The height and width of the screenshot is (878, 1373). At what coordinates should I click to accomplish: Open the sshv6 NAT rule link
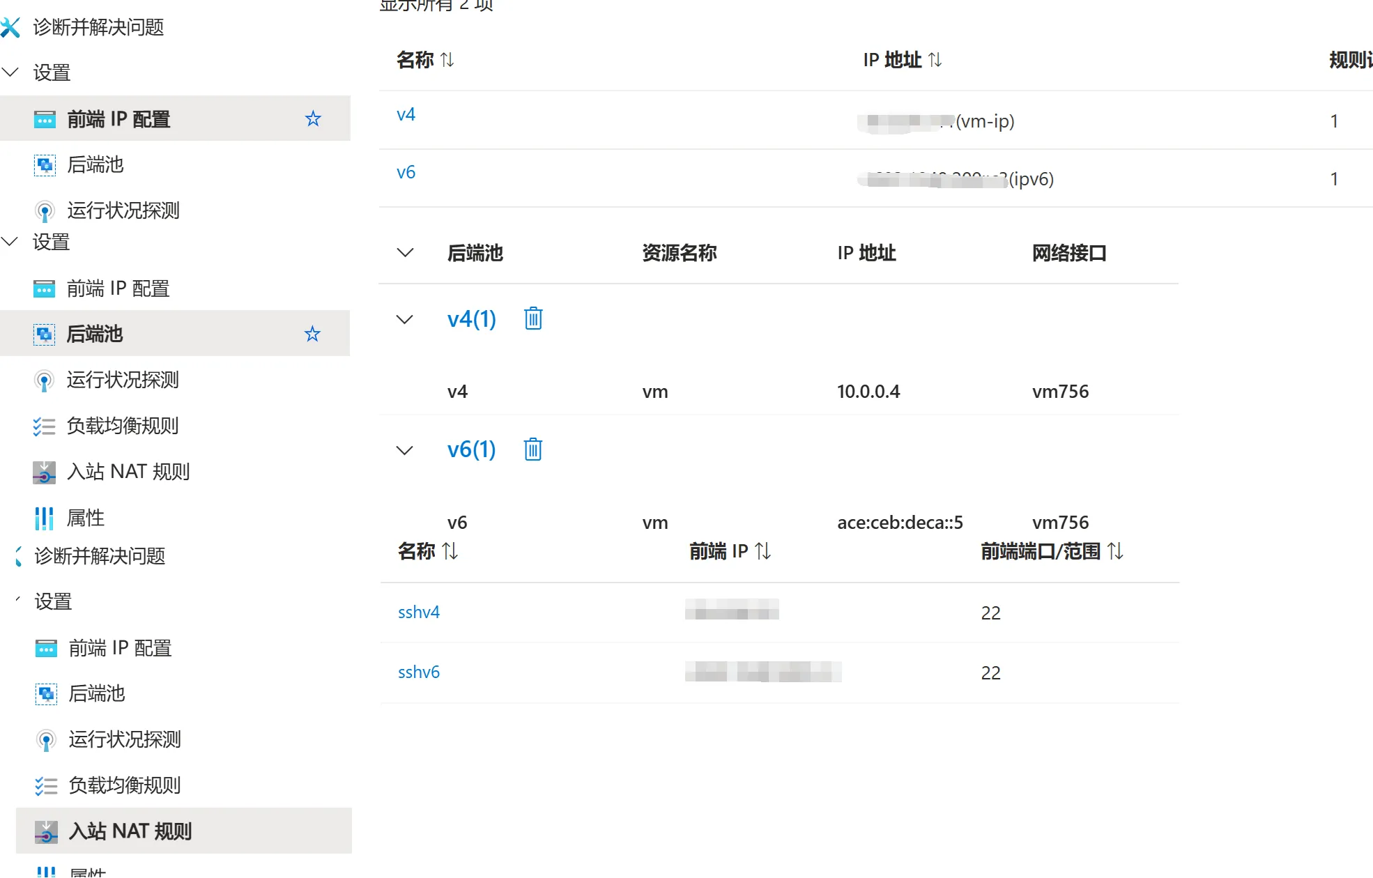pyautogui.click(x=418, y=672)
